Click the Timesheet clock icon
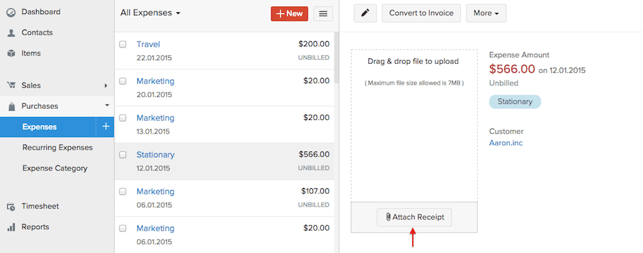 11,206
